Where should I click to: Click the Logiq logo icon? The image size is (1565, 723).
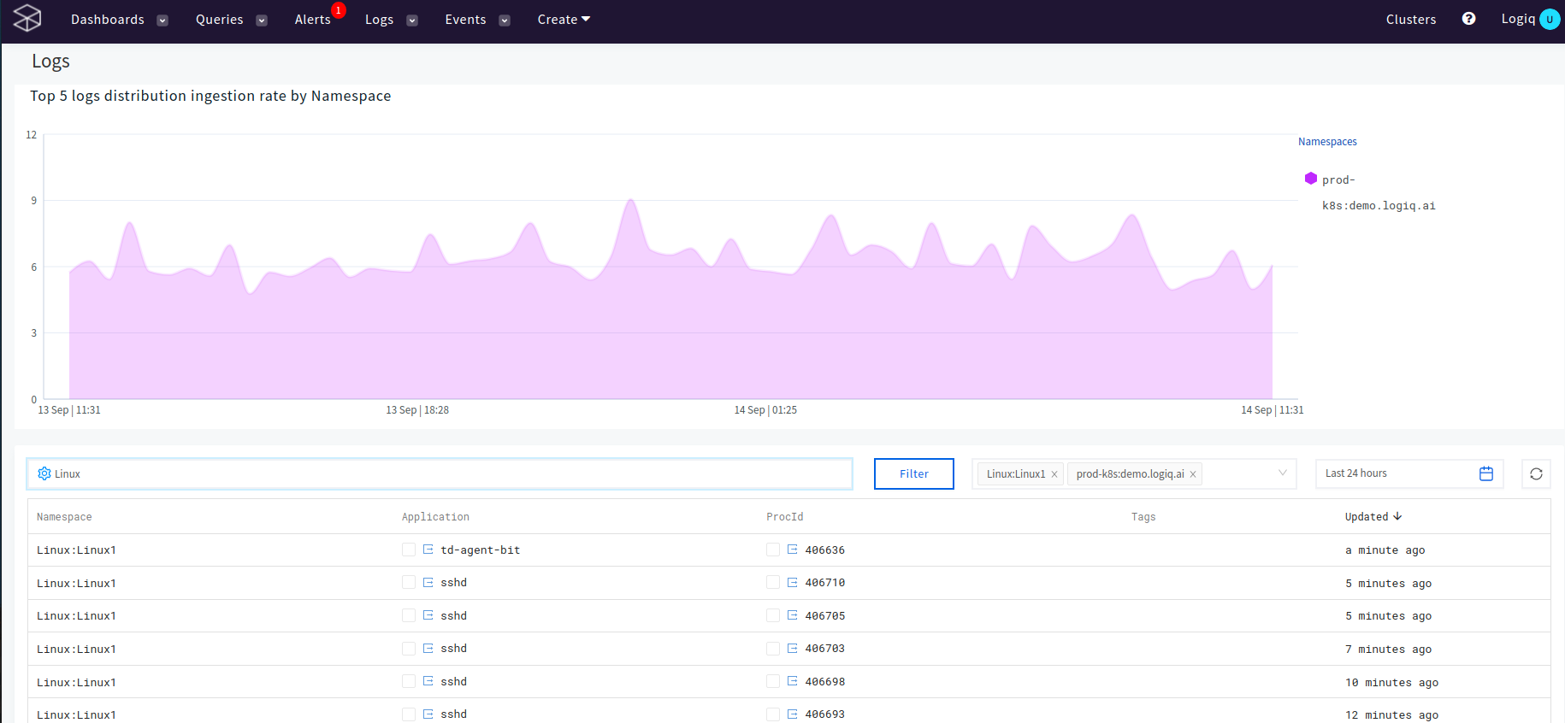27,19
